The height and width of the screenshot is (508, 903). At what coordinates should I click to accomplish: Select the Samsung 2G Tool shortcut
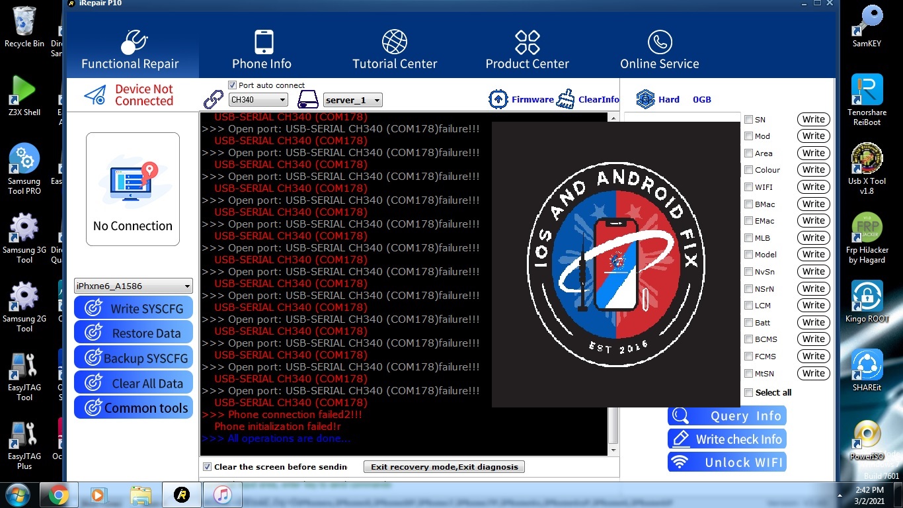24,307
